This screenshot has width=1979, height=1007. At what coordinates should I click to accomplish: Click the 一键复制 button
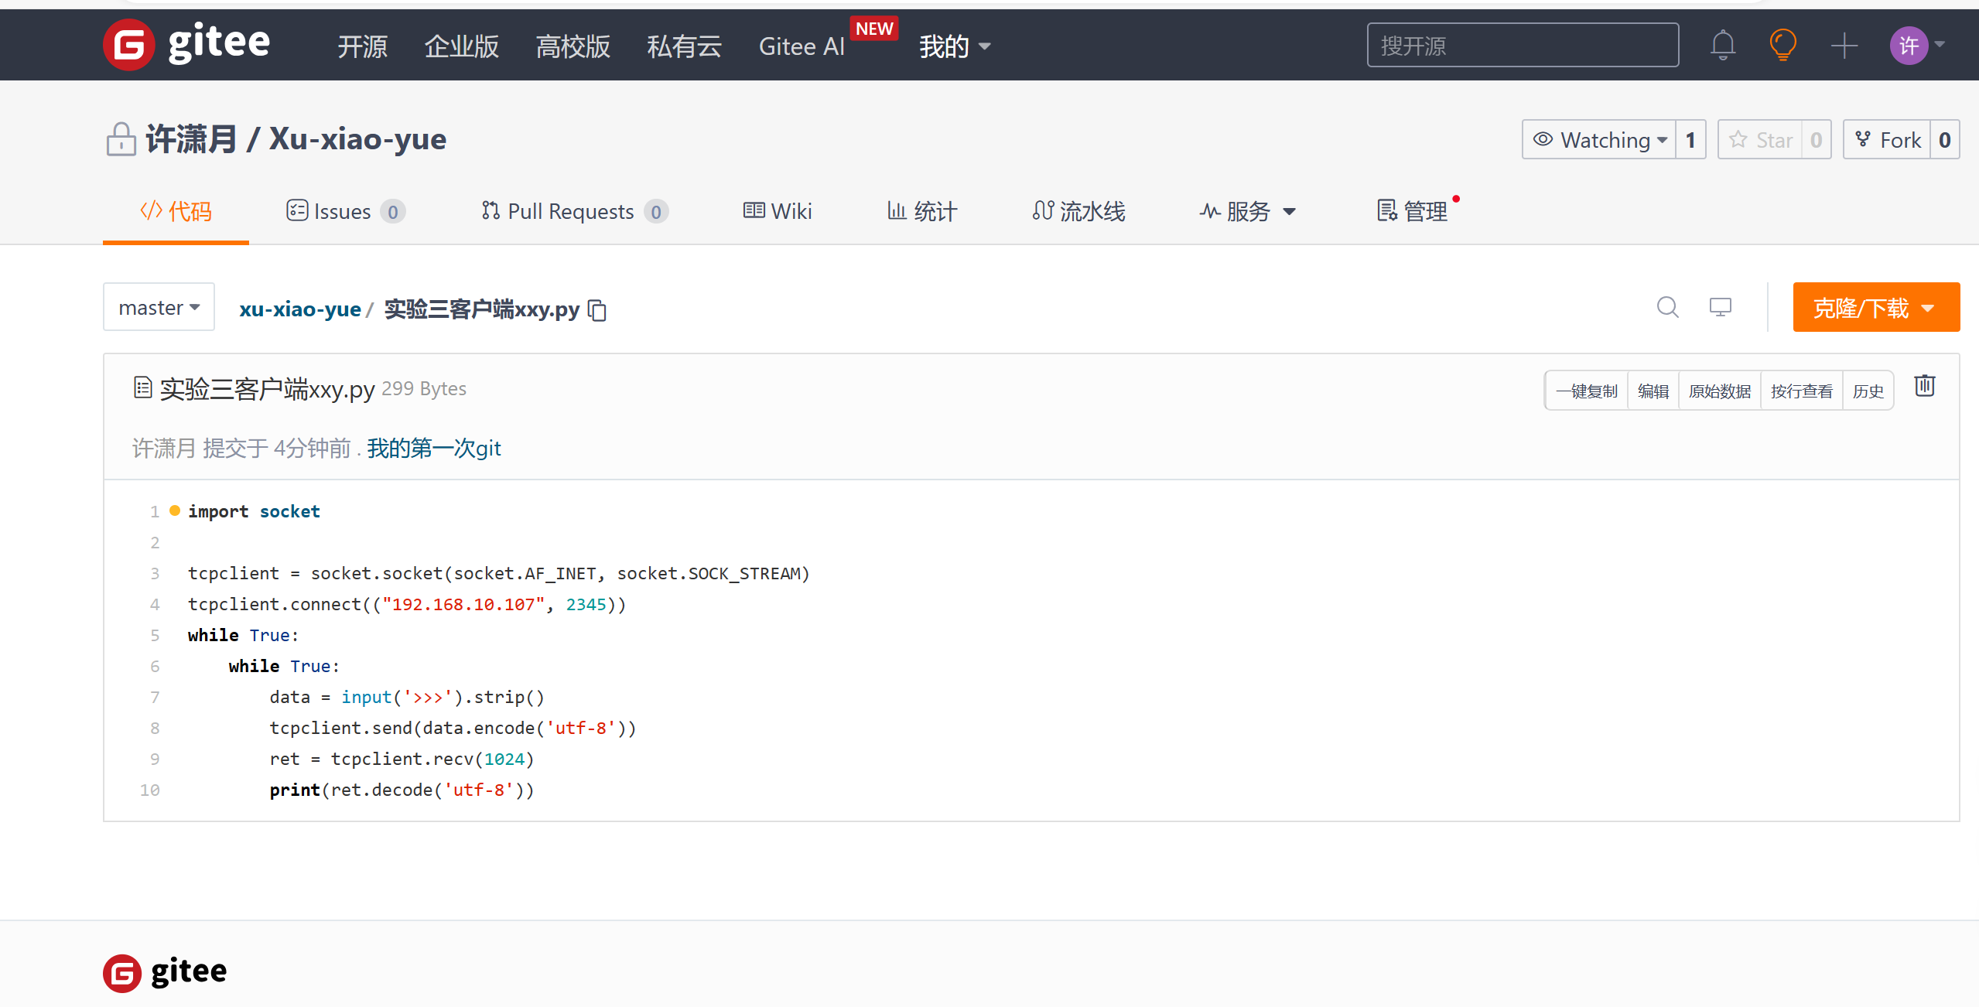coord(1587,391)
